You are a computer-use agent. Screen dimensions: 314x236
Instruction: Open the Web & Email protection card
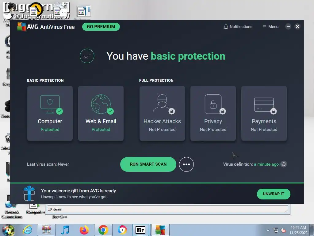coord(101,113)
